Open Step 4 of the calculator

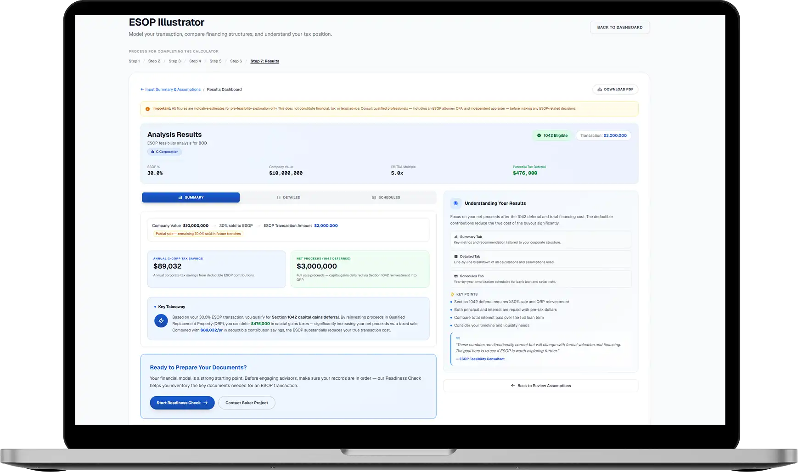pos(195,61)
